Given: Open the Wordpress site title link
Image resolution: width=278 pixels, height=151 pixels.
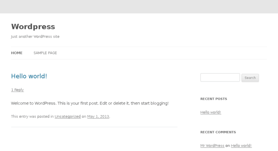Looking at the screenshot, I should coord(33,27).
